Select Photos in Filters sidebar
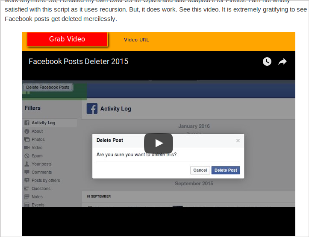309x237 pixels. click(38, 139)
